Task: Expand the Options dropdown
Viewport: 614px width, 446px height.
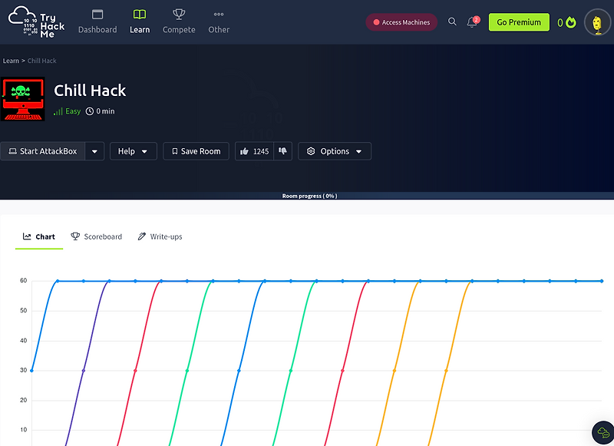Action: coord(358,150)
